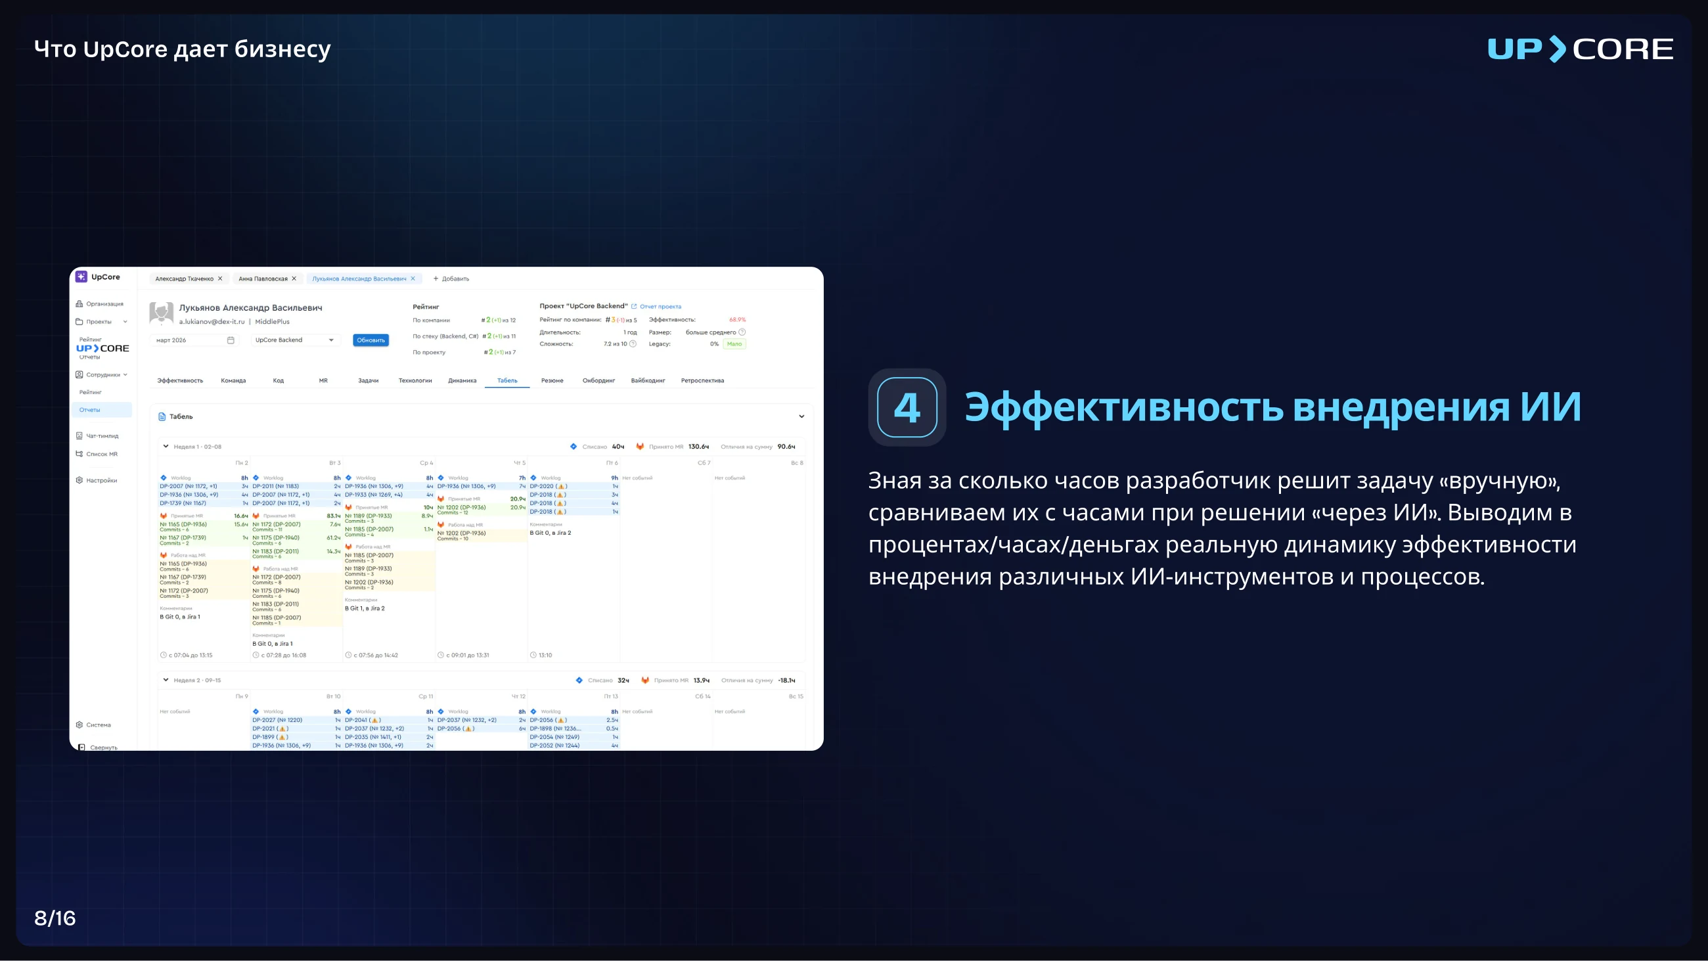
Task: Collapse the Сотрудники sidebar chevron
Action: point(125,374)
